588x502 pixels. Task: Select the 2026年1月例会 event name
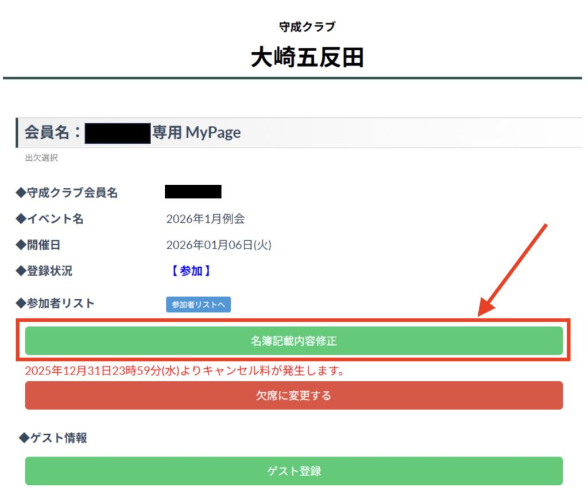point(206,219)
